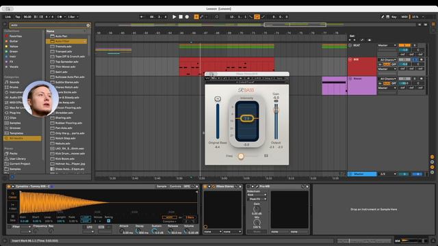This screenshot has height=246, width=438.
Task: Move the Gain slider in RBass plugin
Action: (276, 110)
